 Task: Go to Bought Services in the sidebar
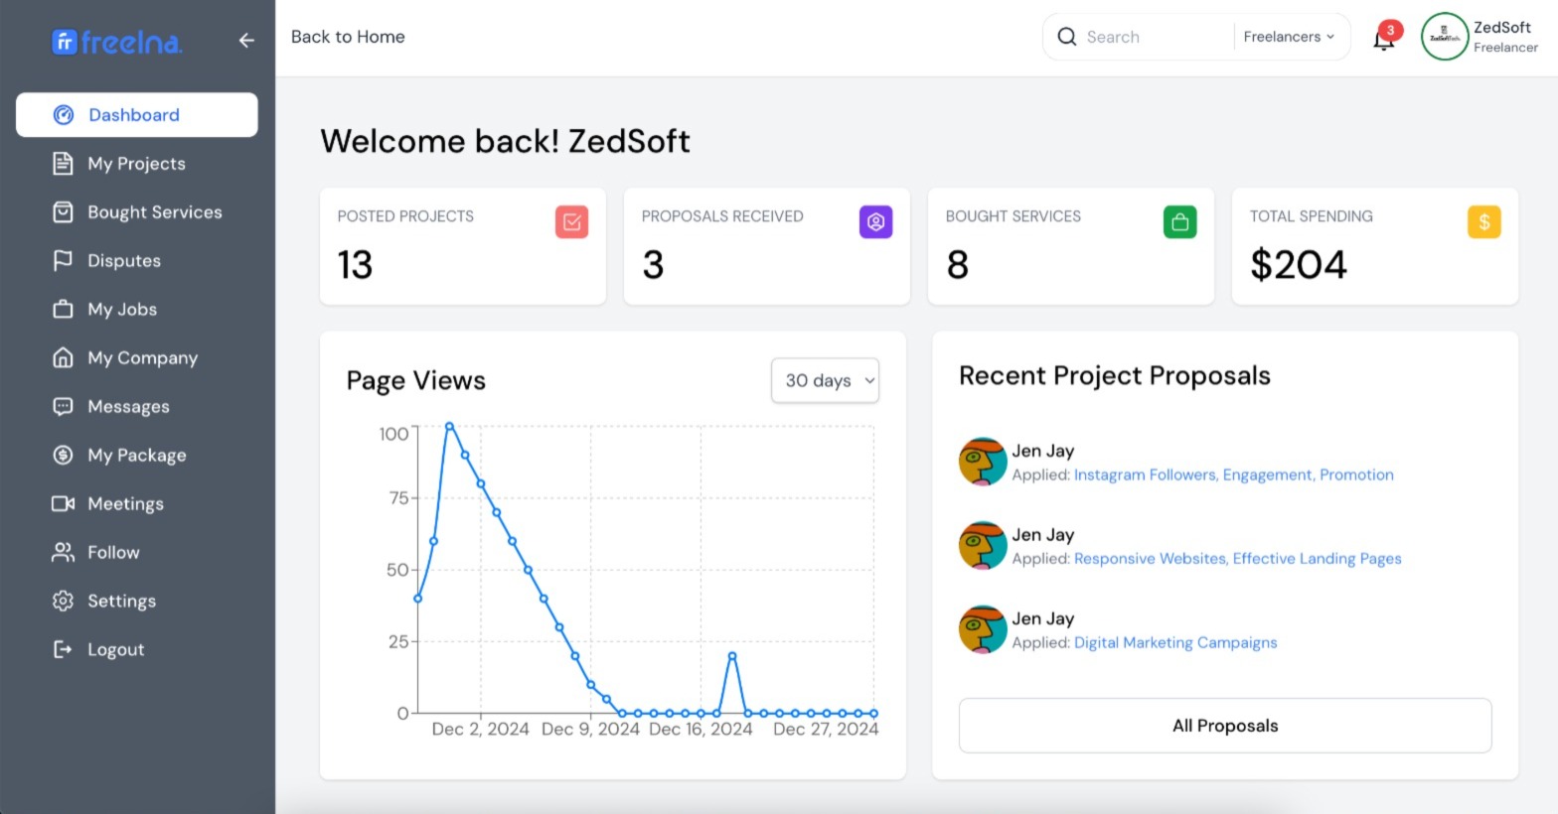(x=137, y=212)
